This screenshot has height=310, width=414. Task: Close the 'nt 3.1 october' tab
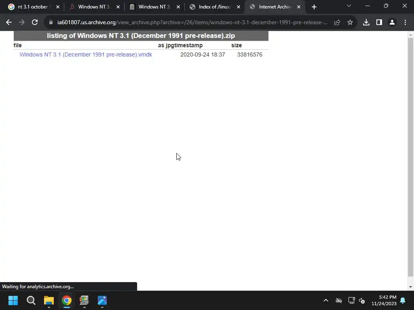[x=58, y=7]
